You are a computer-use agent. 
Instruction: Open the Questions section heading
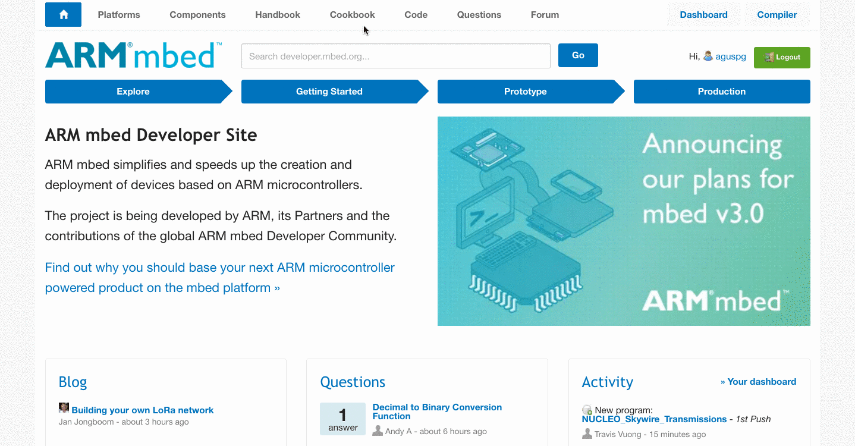[353, 382]
